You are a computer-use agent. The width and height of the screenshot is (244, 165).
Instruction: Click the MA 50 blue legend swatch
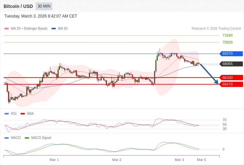click(x=54, y=29)
